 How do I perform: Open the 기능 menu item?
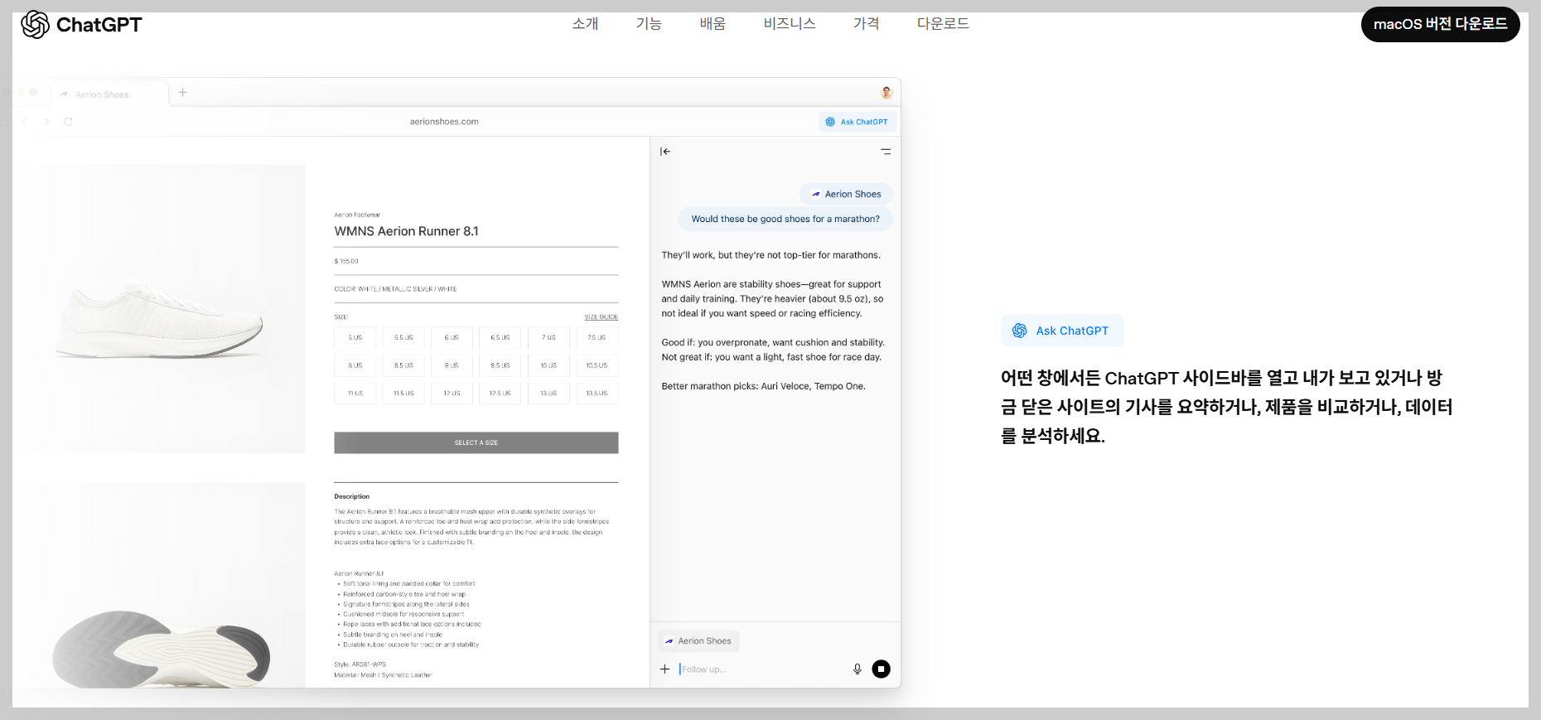pyautogui.click(x=649, y=23)
